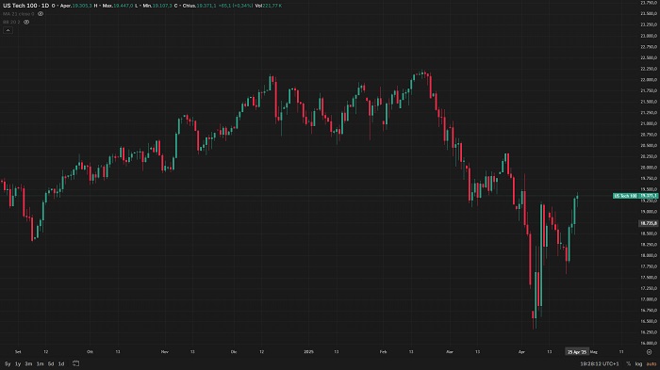Viewport: 660px width, 370px height.
Task: Click the 2025 label on time axis
Action: tap(308, 352)
